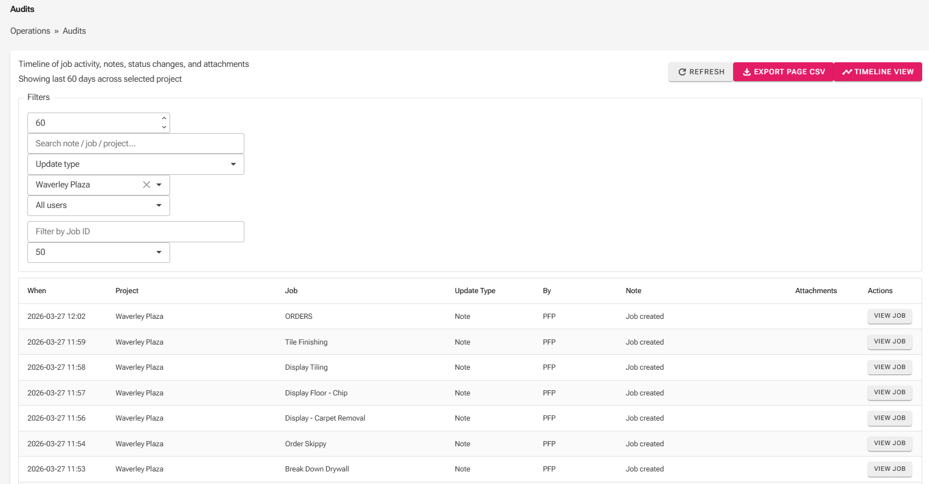Viewport: 929px width, 484px height.
Task: Click the Project column header
Action: click(x=127, y=291)
